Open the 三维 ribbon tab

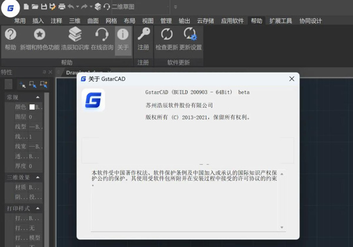click(x=75, y=21)
